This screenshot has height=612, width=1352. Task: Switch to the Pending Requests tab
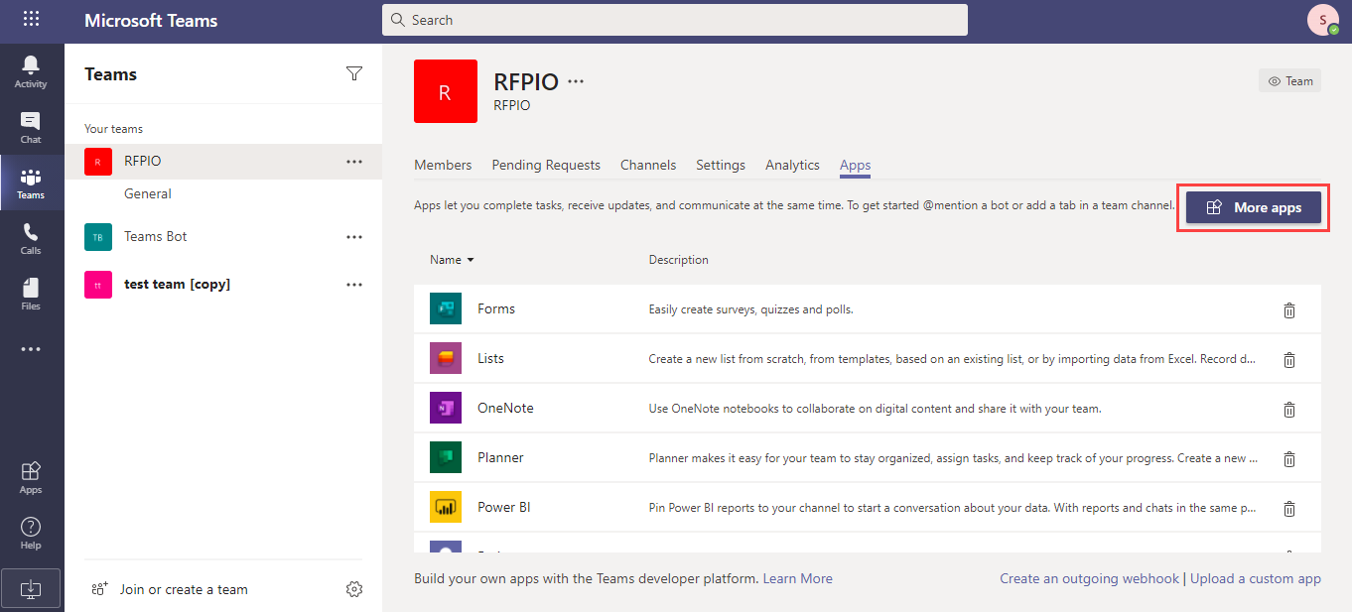coord(546,165)
